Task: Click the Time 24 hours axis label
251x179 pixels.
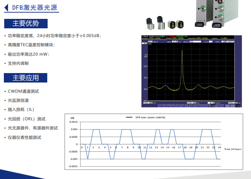Action: coord(233,149)
